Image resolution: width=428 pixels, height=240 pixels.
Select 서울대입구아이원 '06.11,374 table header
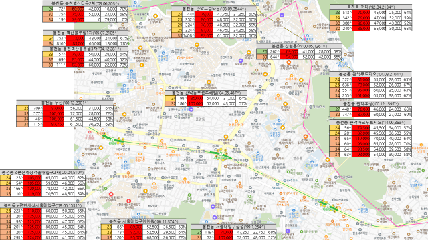tap(144, 221)
